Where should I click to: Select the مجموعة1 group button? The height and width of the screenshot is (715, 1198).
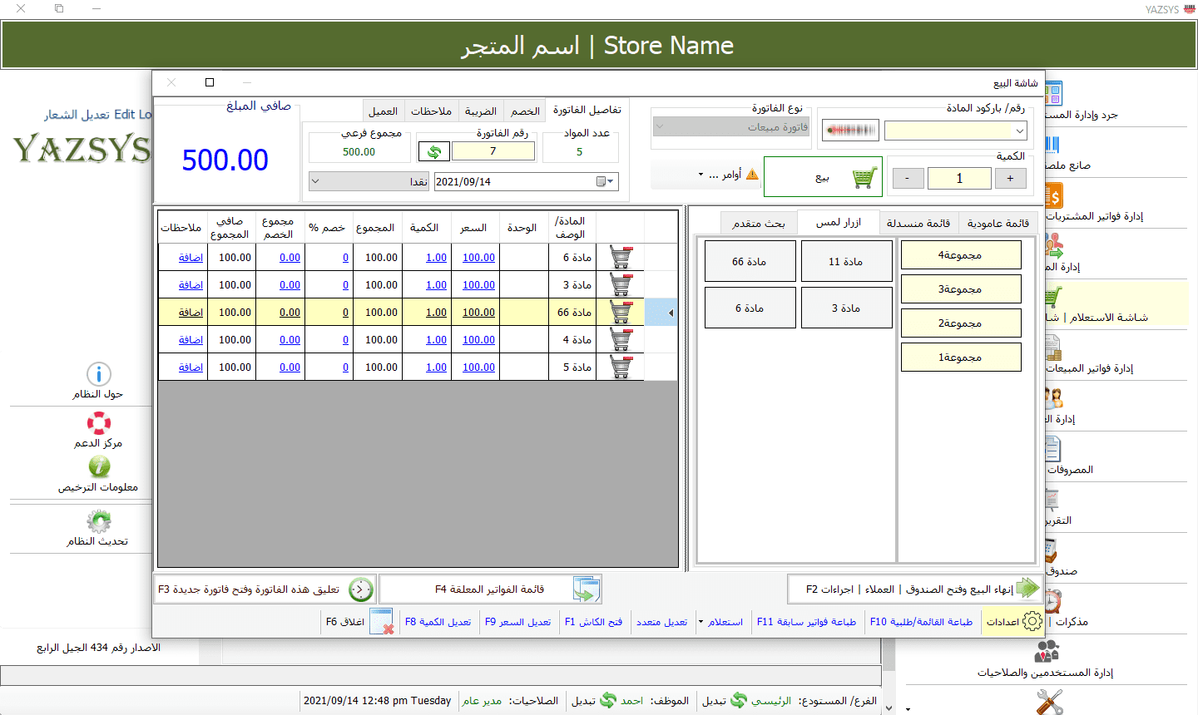point(961,357)
